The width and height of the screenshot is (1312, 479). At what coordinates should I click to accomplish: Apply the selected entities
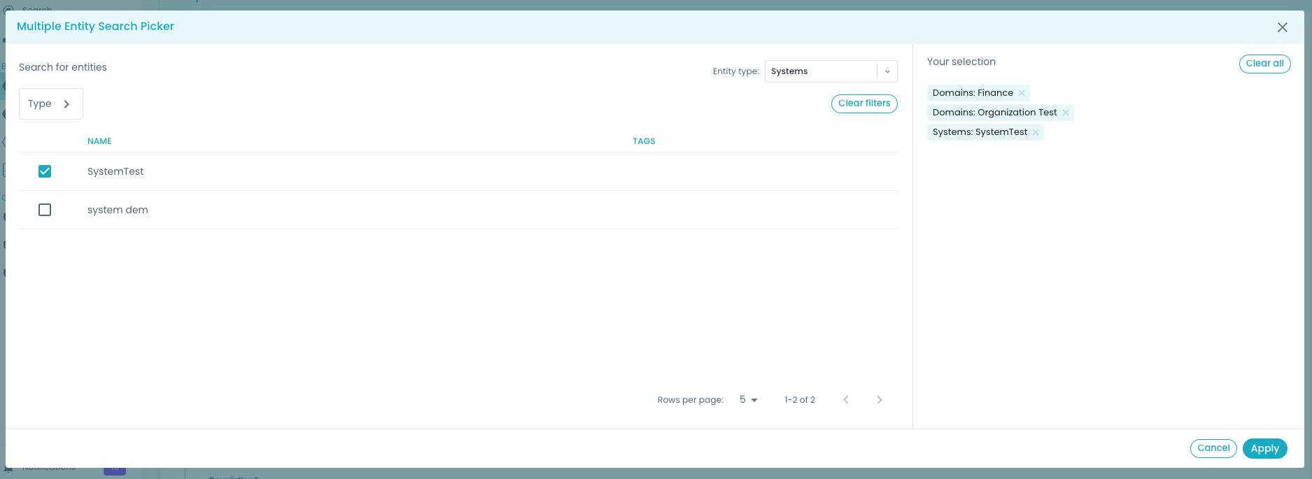(x=1264, y=449)
